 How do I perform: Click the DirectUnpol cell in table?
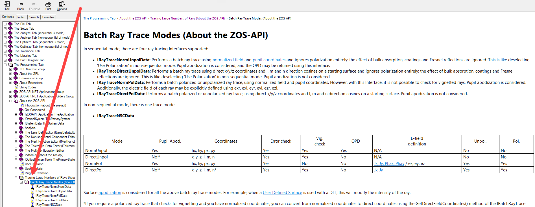coord(117,157)
